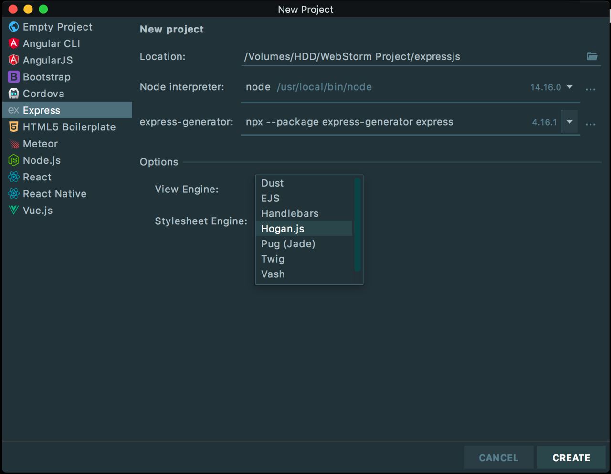Click the Angular CLI project icon
Image resolution: width=611 pixels, height=474 pixels.
pos(14,43)
